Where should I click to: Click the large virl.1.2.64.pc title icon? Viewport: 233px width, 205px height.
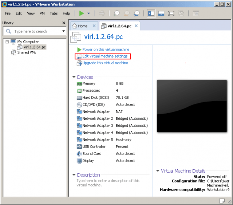tap(76, 37)
